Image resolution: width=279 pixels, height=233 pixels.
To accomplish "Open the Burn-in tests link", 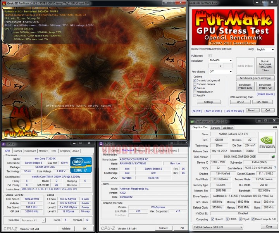I will (213, 111).
